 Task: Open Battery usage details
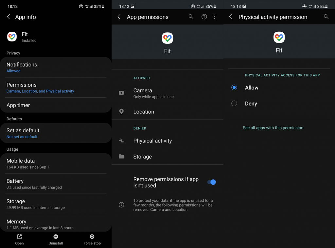click(56, 184)
